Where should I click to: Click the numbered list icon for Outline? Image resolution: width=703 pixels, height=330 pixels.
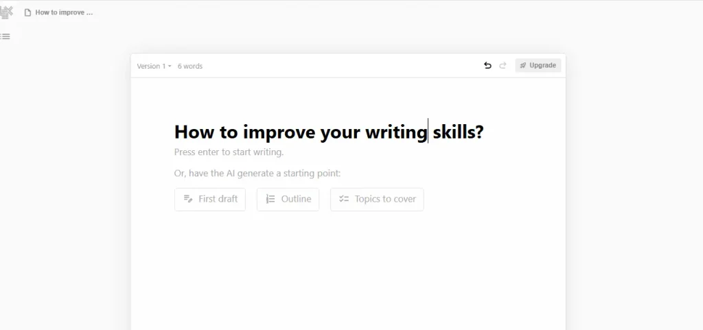(270, 199)
